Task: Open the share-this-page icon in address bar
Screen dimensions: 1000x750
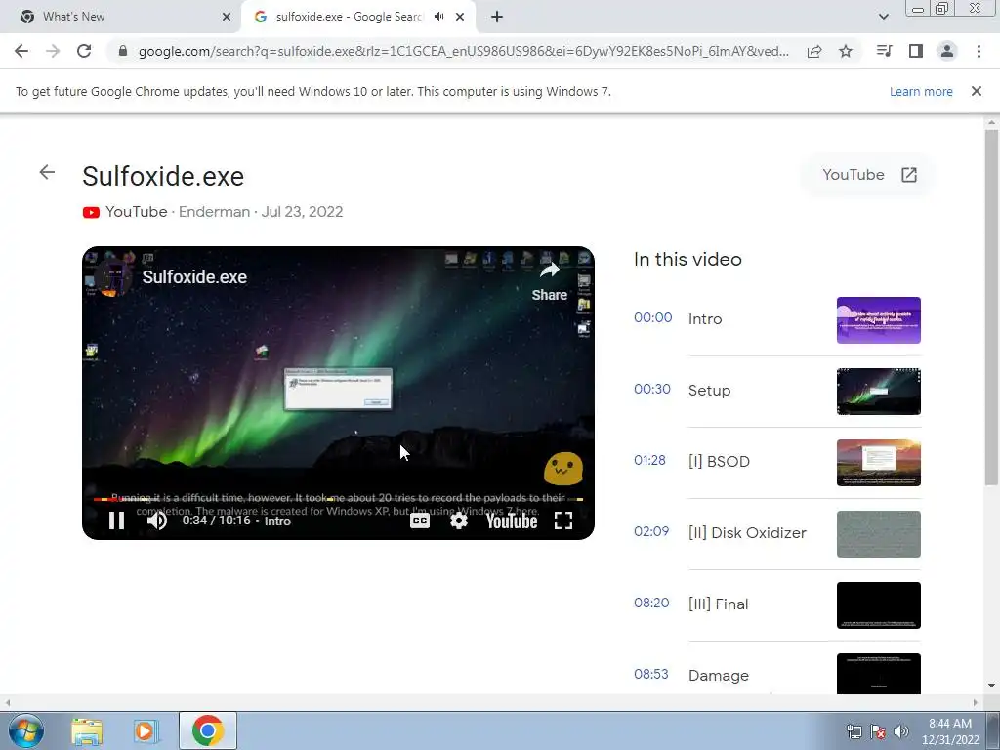Action: click(x=814, y=51)
